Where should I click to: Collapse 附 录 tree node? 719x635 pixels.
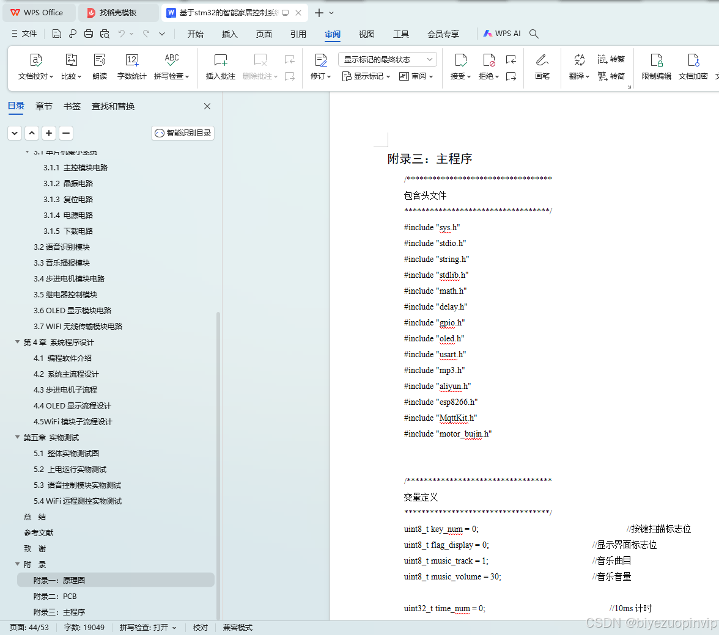pyautogui.click(x=17, y=564)
